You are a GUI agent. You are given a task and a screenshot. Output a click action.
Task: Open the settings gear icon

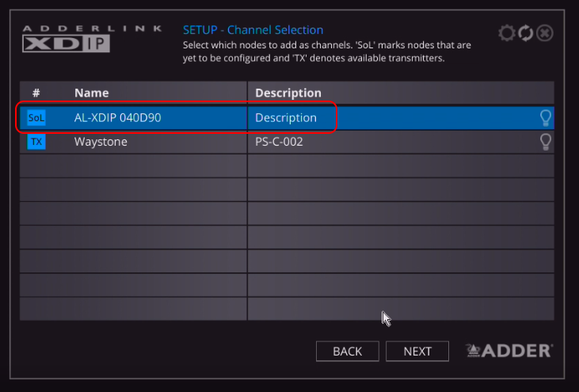pyautogui.click(x=506, y=33)
